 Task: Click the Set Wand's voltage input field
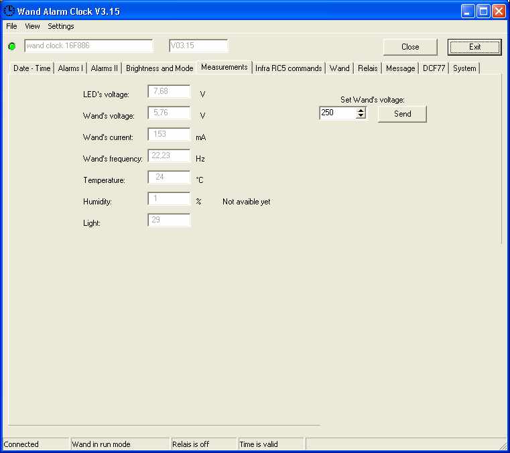click(338, 113)
